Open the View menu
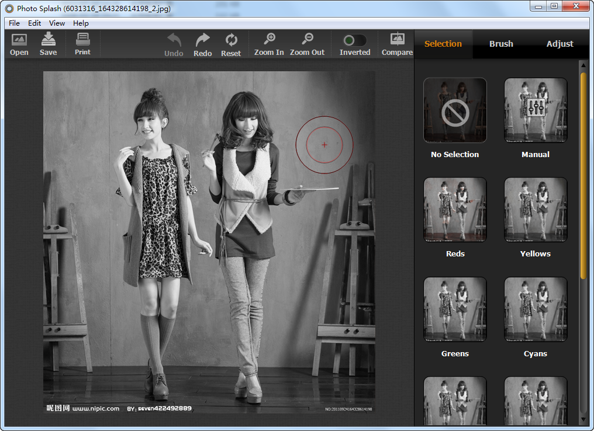The image size is (594, 431). [x=57, y=23]
